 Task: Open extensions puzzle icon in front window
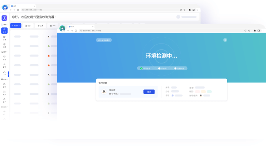pos(254,30)
